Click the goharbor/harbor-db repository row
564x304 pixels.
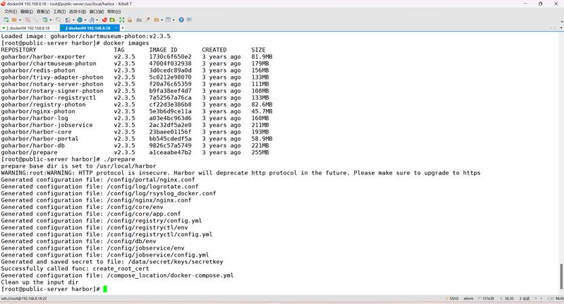(135, 145)
